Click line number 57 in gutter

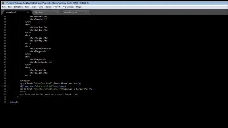pos(5,86)
